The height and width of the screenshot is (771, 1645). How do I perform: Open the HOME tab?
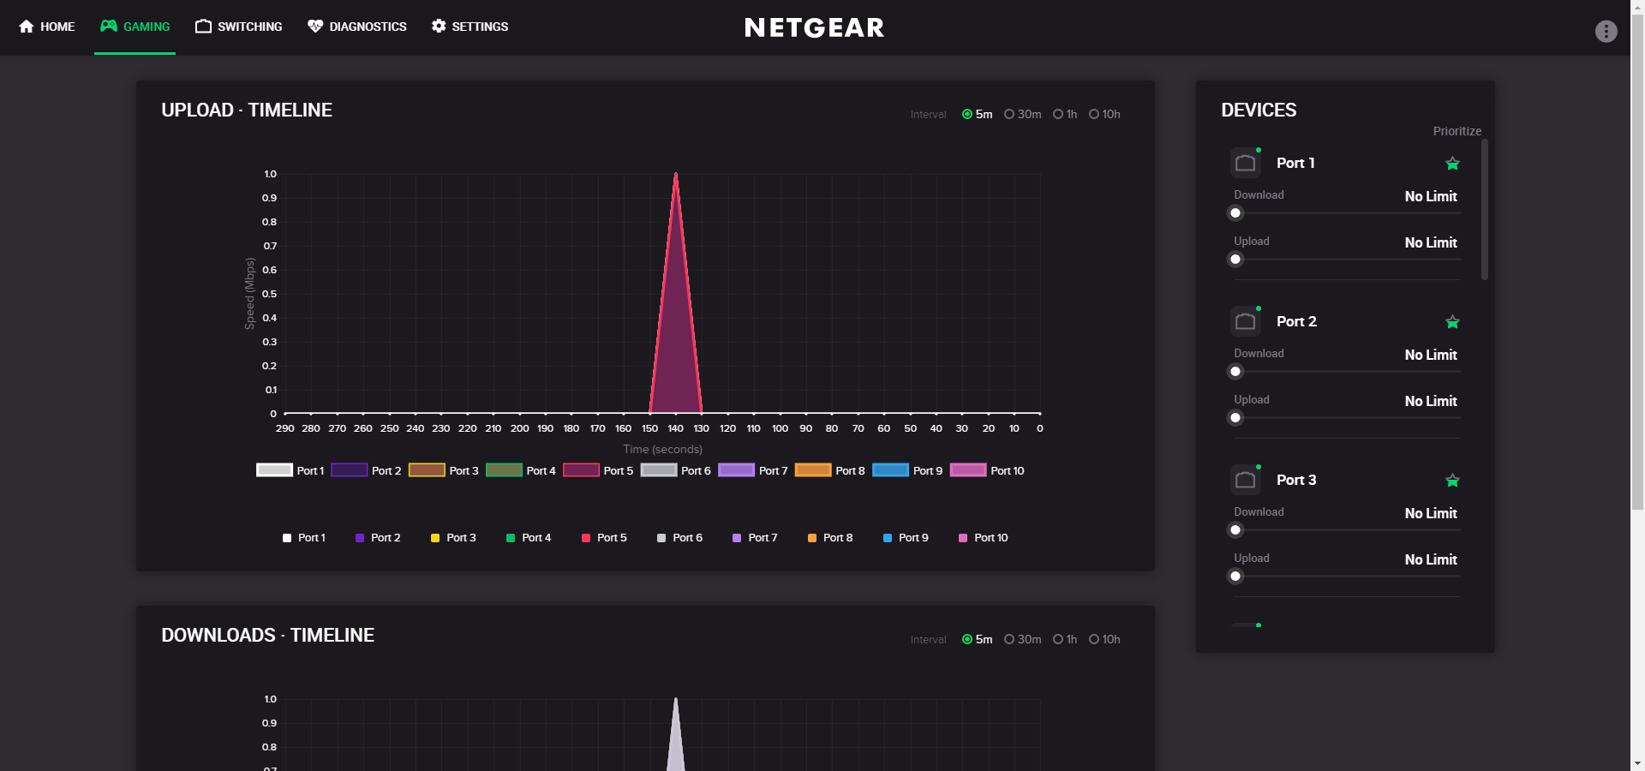47,27
